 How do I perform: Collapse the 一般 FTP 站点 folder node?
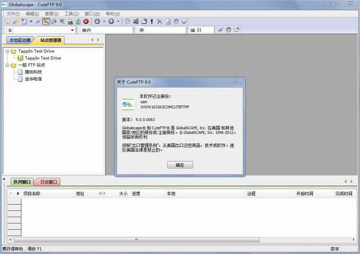click(x=7, y=65)
